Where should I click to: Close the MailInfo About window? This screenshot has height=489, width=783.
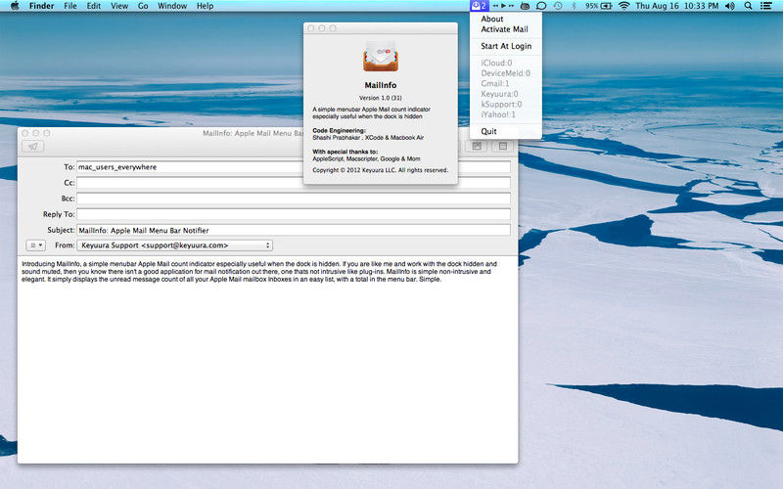(311, 28)
